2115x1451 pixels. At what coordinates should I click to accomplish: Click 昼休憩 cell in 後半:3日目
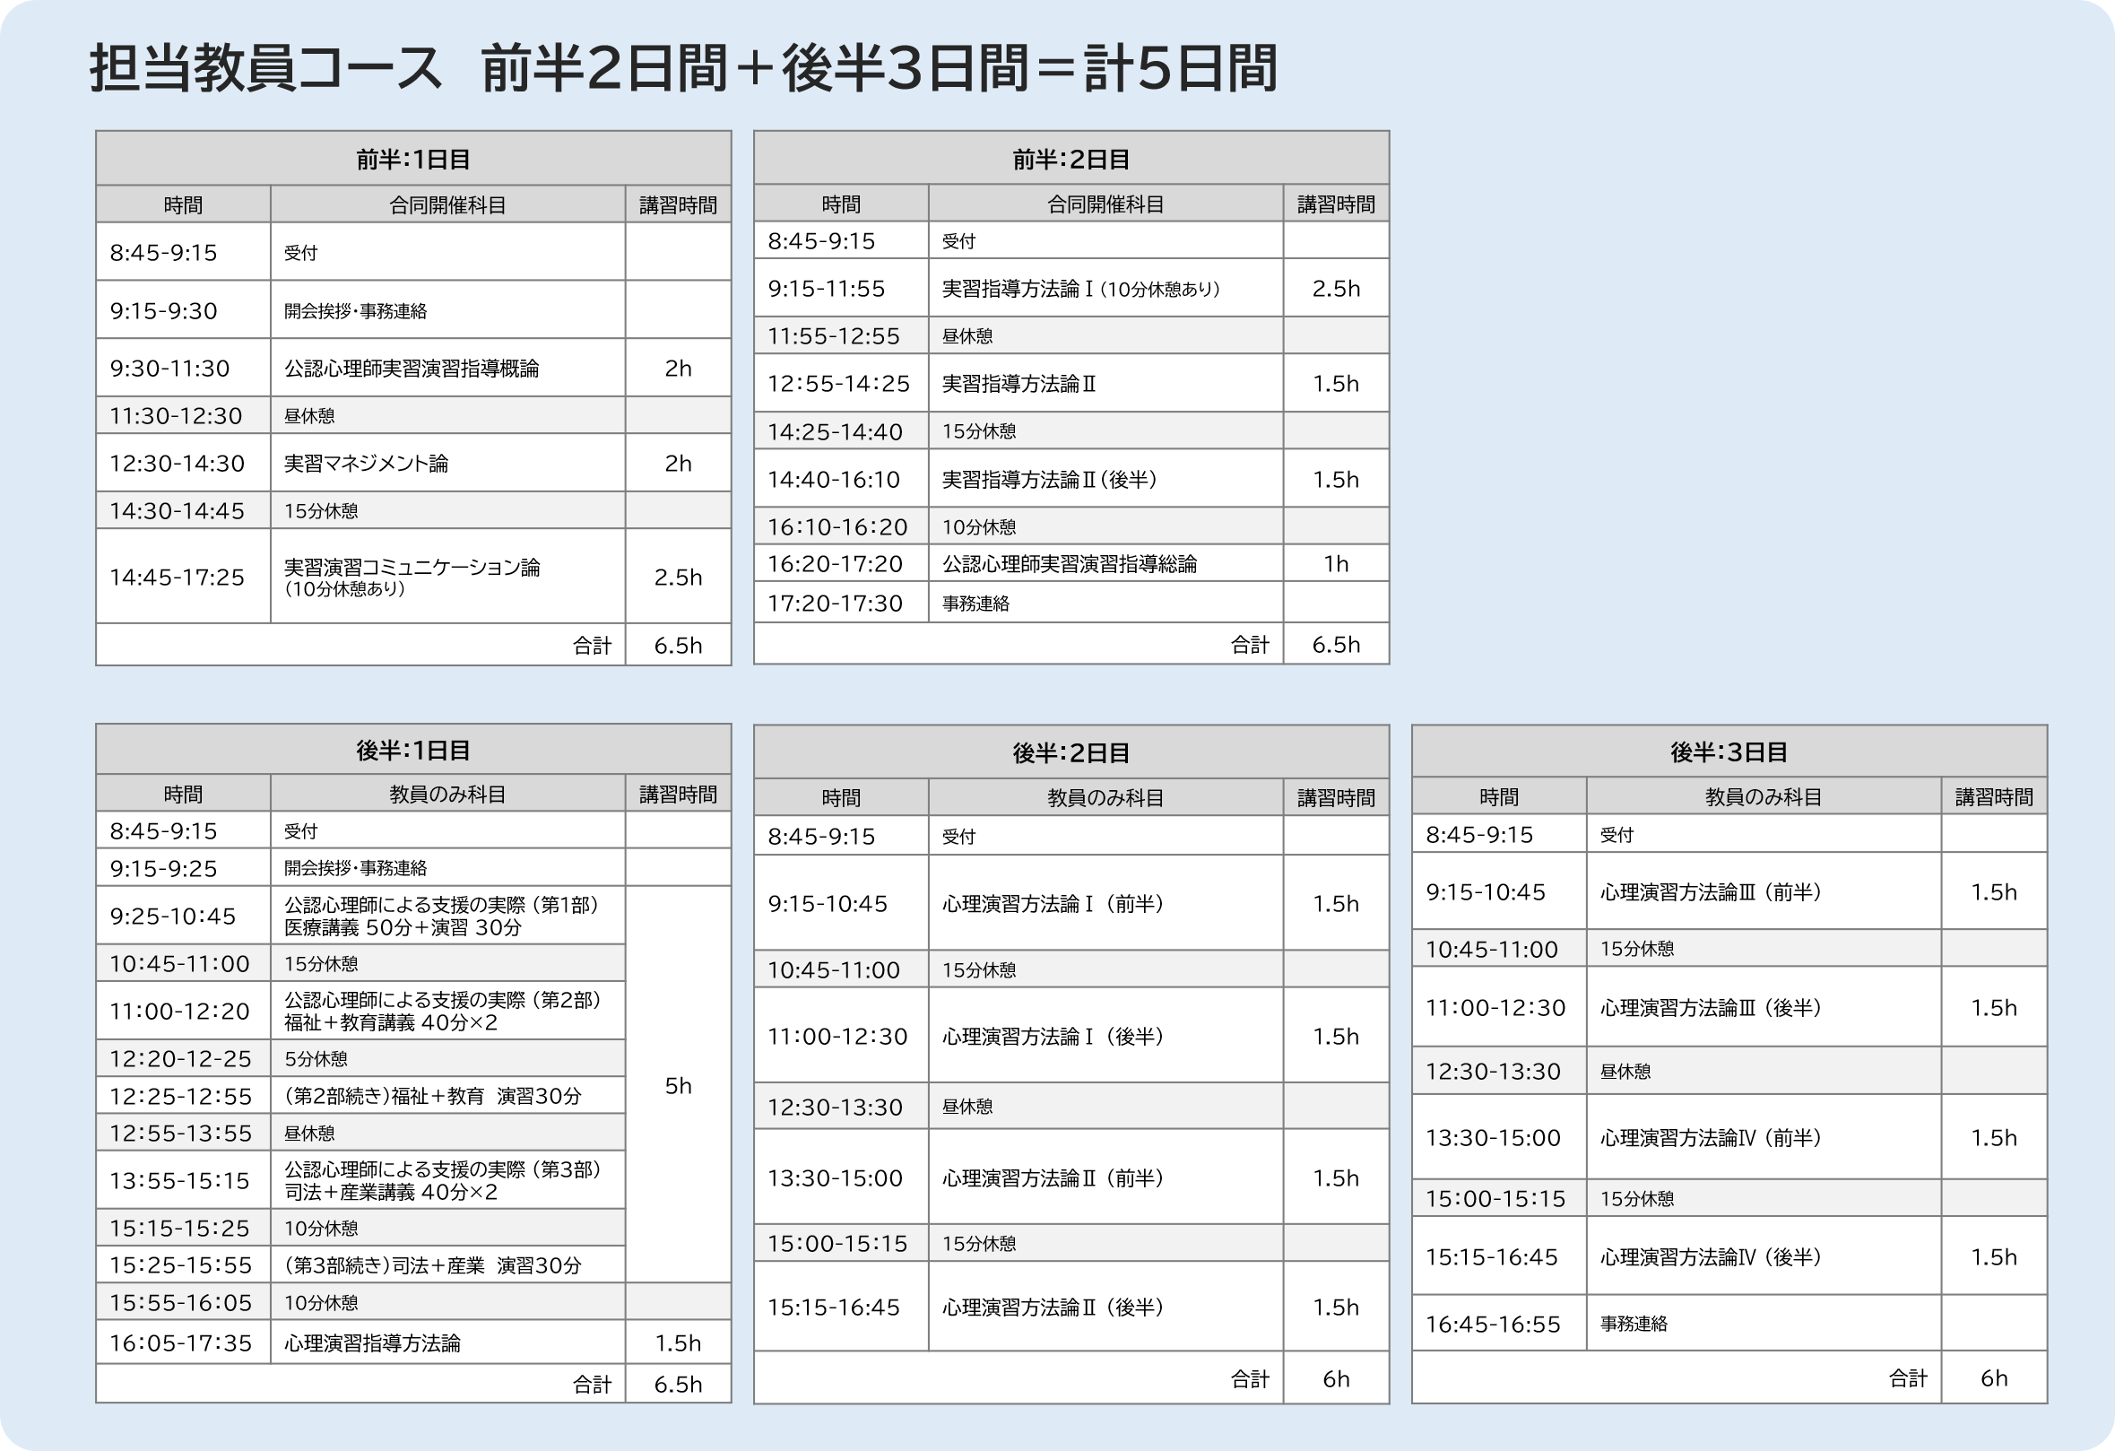pyautogui.click(x=1764, y=1071)
